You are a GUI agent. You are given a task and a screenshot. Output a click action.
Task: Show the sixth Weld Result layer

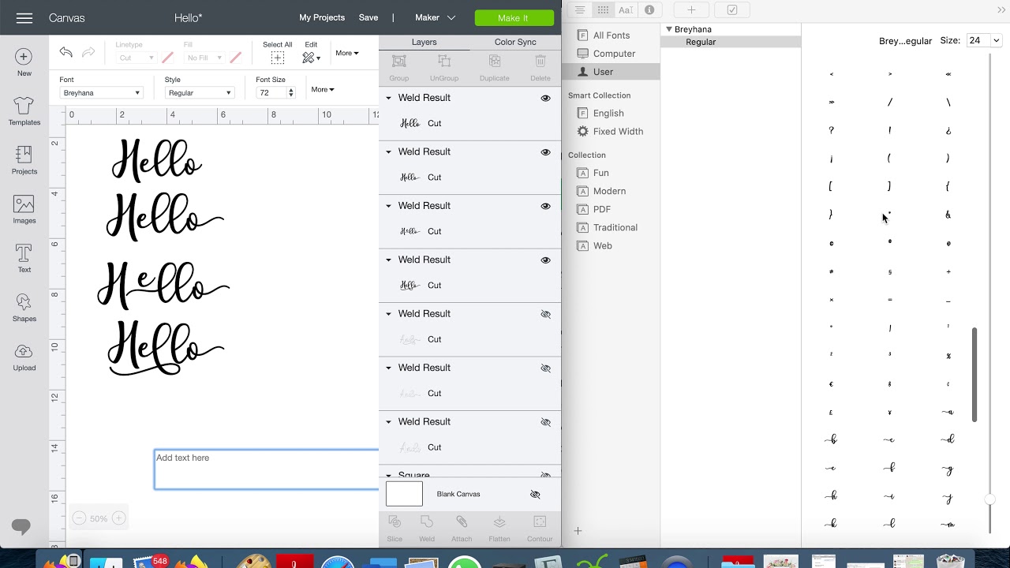click(545, 368)
